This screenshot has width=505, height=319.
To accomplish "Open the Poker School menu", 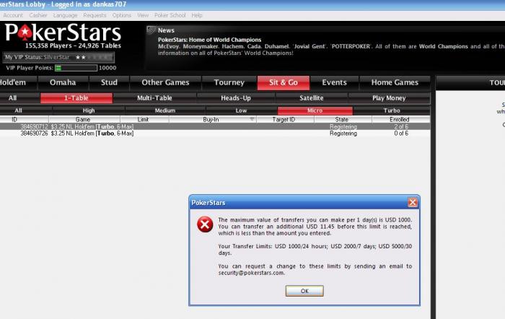I will pyautogui.click(x=170, y=15).
